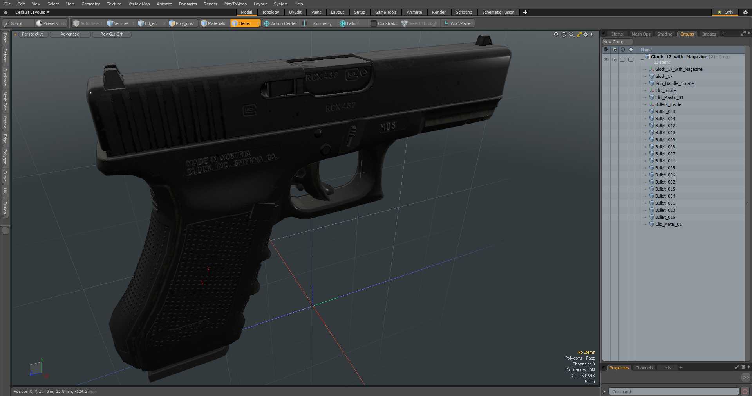The height and width of the screenshot is (396, 752).
Task: Click the viewport zoom magnifier icon
Action: pyautogui.click(x=571, y=34)
